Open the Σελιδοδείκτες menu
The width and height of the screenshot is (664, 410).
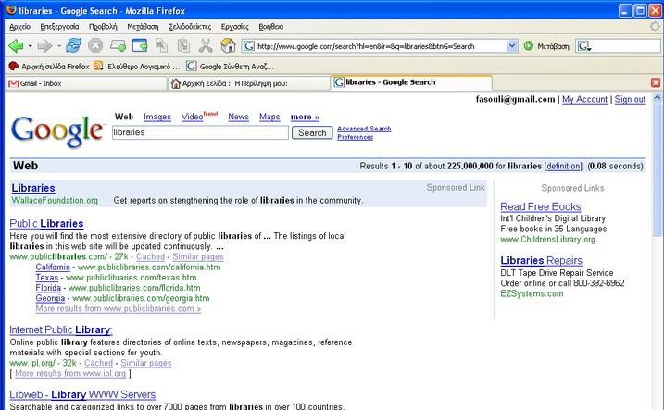pos(190,26)
